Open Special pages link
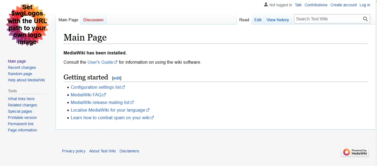Image resolution: width=377 pixels, height=166 pixels. [x=20, y=111]
